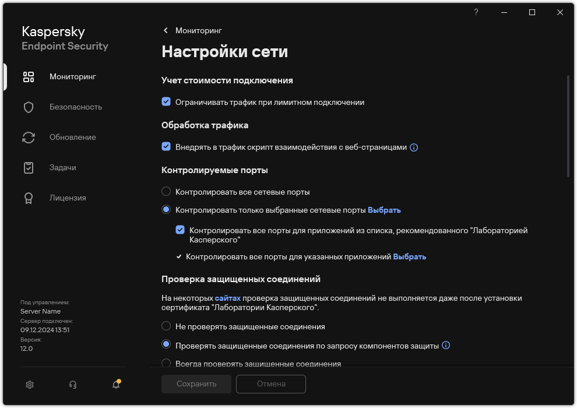Click the Отмена button

tap(271, 384)
